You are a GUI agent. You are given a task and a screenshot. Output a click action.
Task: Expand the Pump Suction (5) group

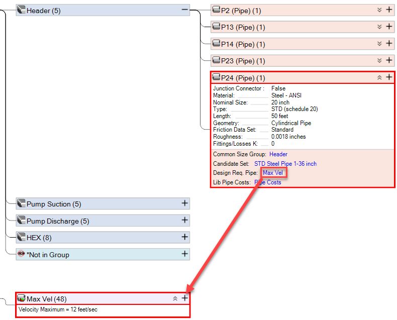[x=185, y=203]
